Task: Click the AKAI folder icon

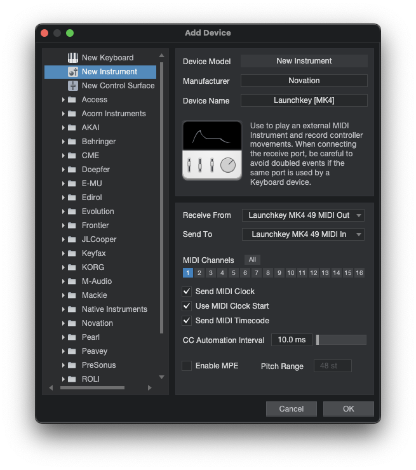Action: [x=72, y=128]
